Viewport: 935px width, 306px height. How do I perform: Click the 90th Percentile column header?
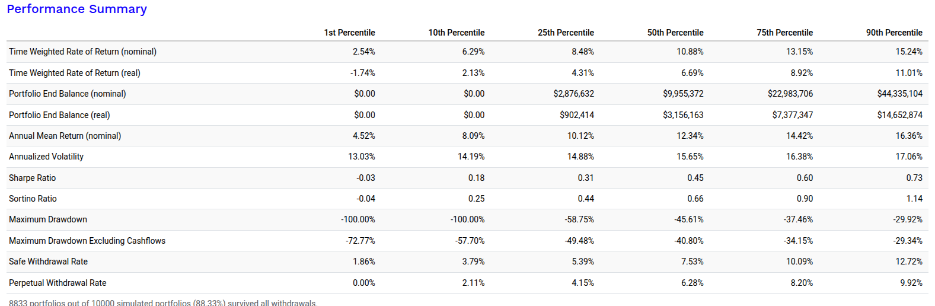(x=894, y=33)
